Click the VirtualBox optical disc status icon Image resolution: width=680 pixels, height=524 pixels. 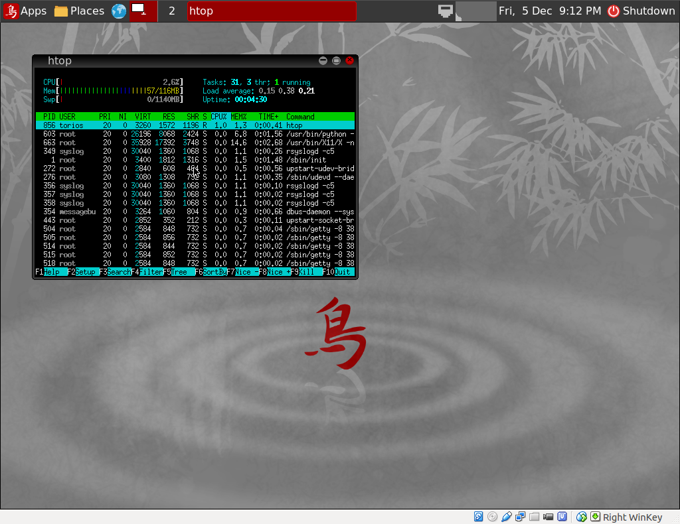point(492,517)
